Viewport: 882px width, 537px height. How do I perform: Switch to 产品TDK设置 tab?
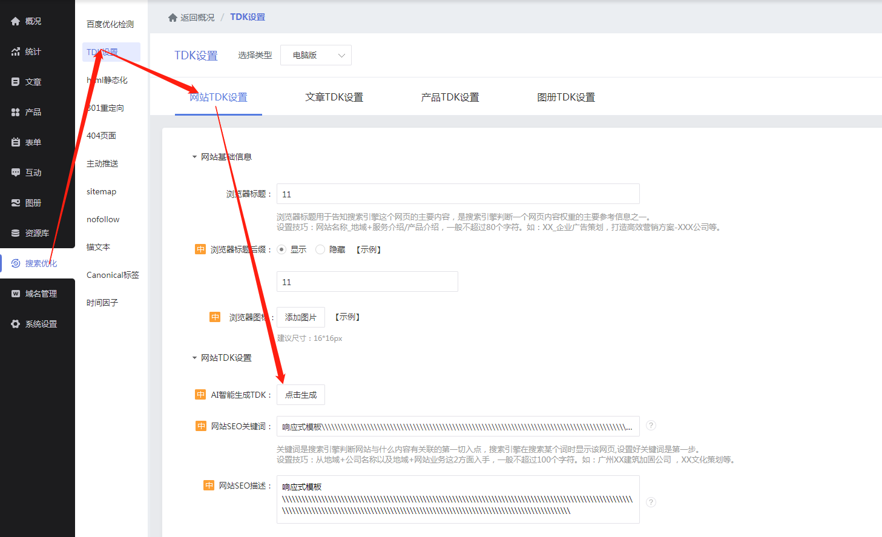(450, 97)
